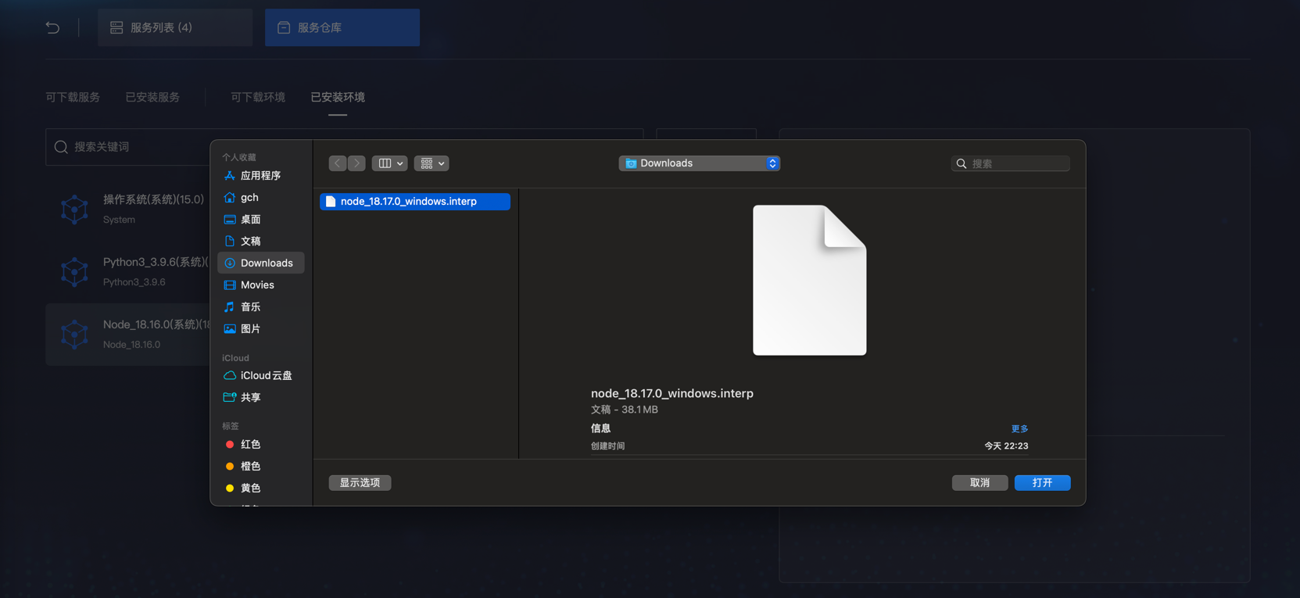Select Downloads in the sidebar

point(260,263)
